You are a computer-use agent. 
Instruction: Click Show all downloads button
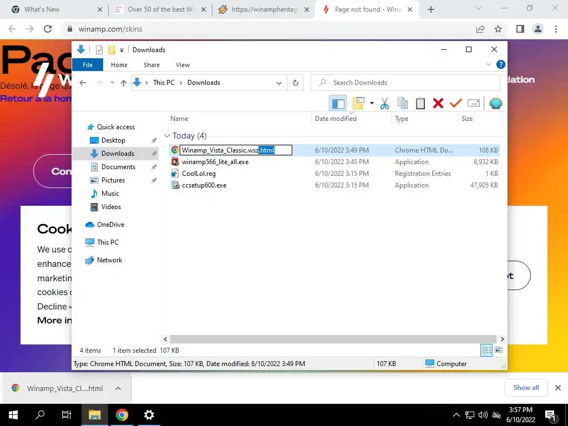click(x=526, y=388)
